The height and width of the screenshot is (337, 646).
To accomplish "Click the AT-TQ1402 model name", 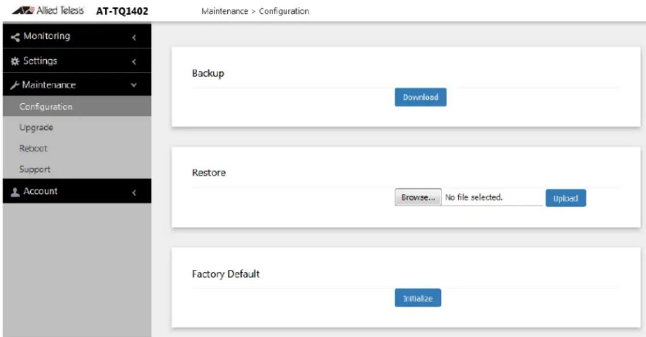I will [x=122, y=11].
